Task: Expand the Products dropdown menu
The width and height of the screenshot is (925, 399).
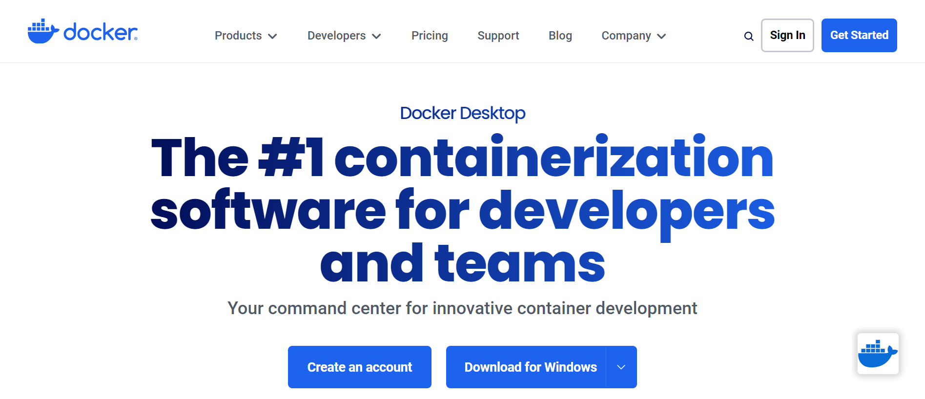Action: (246, 36)
